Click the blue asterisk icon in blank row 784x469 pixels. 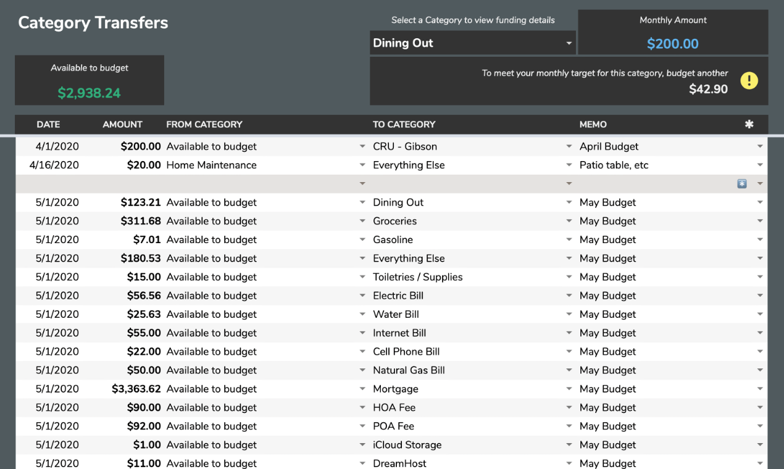coord(742,184)
